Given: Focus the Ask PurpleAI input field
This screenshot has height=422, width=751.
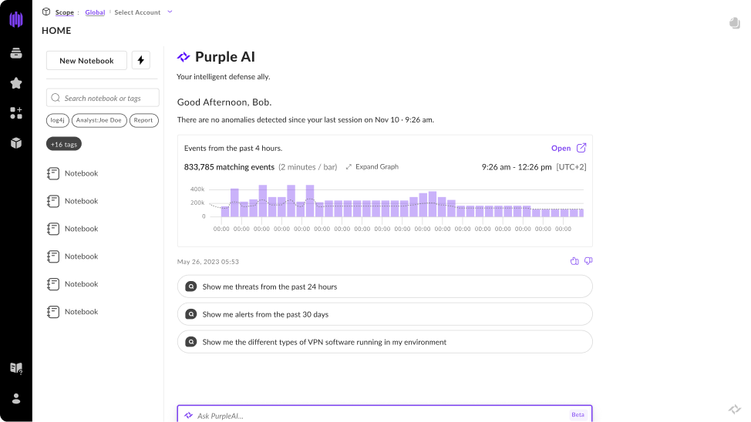Looking at the screenshot, I should point(378,415).
